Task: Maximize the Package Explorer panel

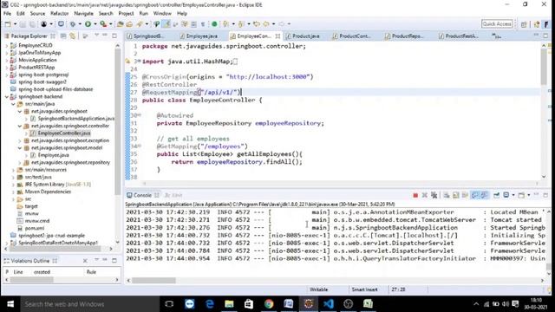Action: tap(114, 36)
